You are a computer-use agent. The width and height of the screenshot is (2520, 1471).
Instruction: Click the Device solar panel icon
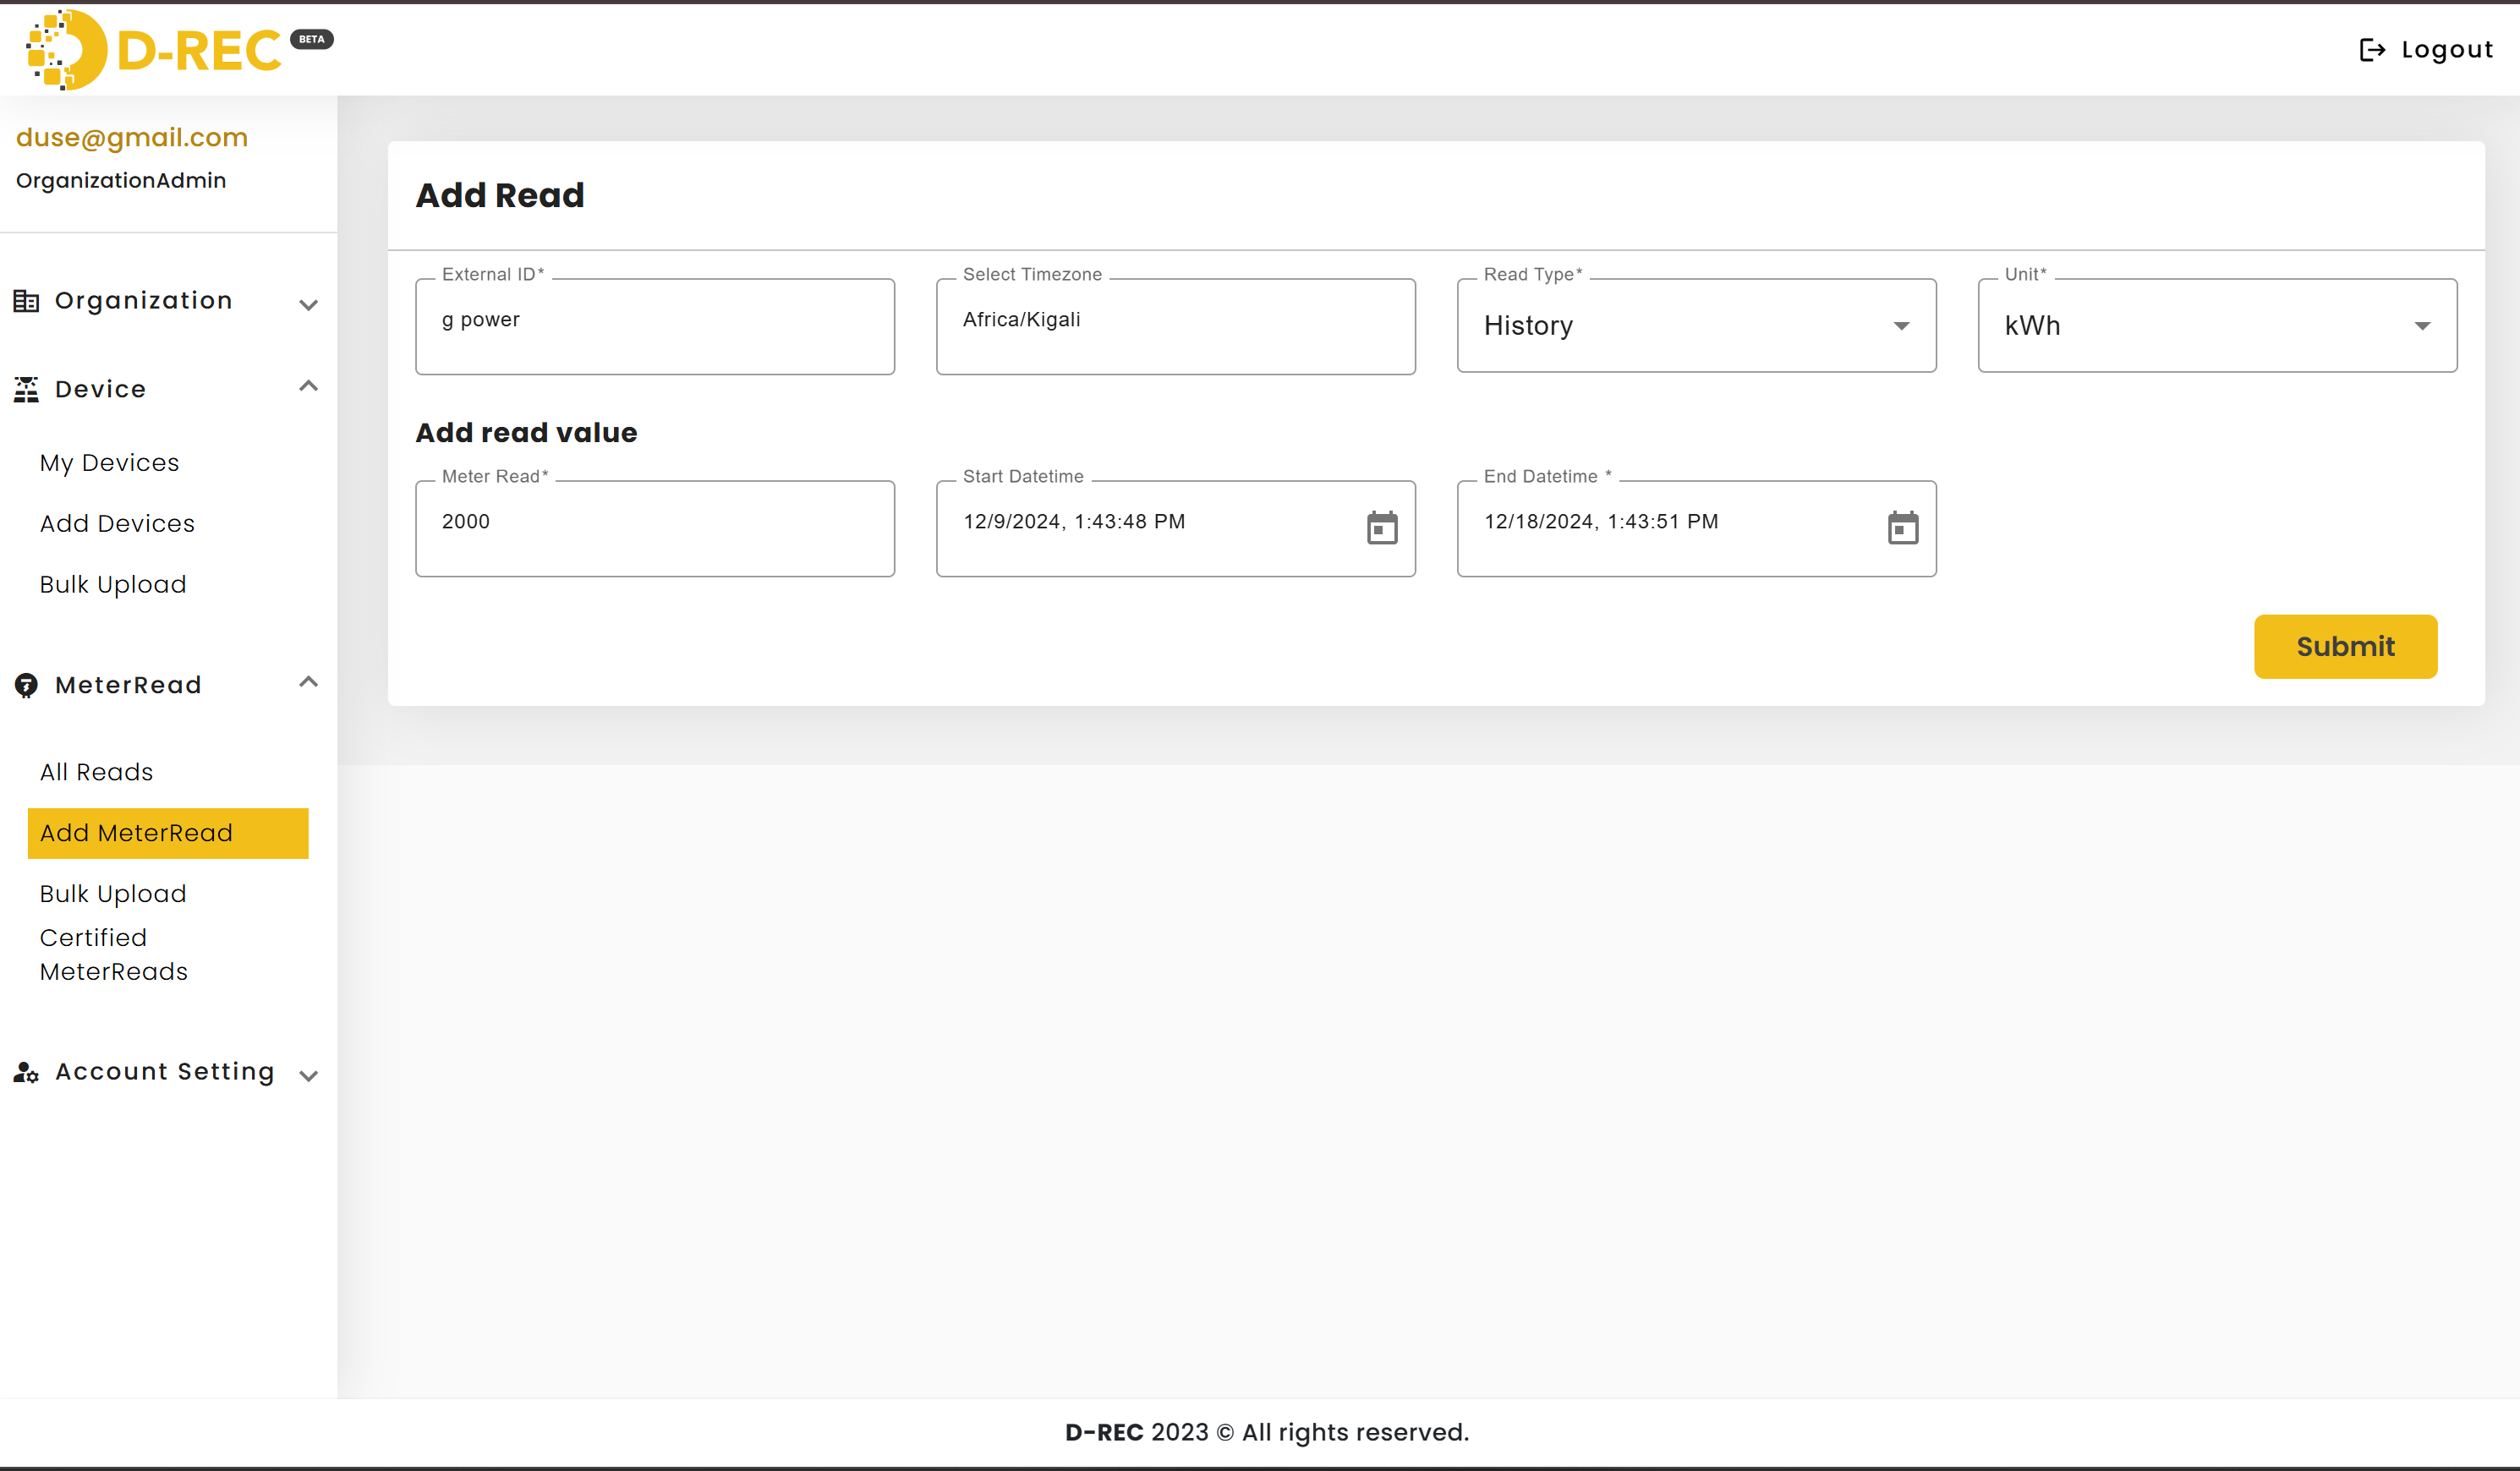point(26,389)
